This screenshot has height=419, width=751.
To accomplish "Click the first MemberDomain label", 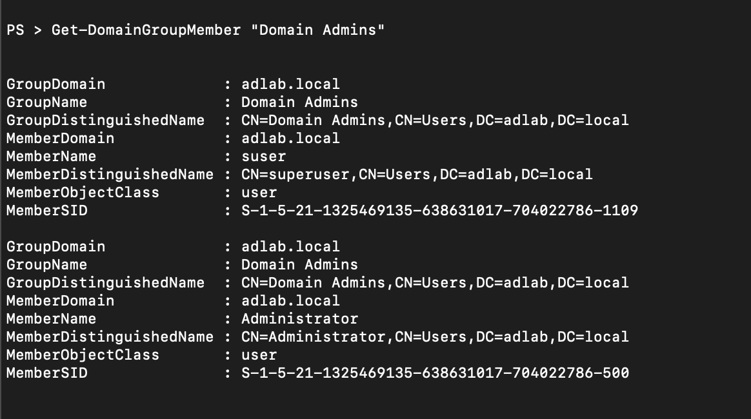I will tap(61, 138).
